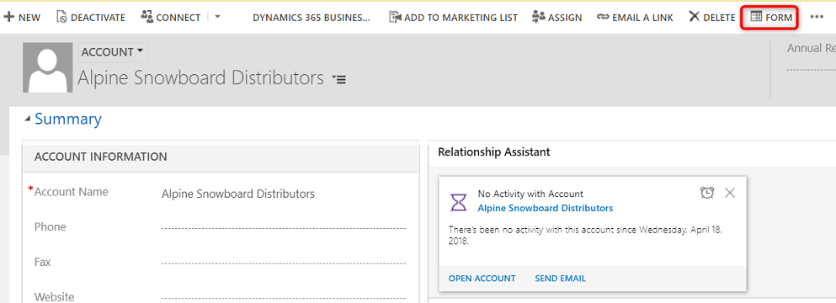Open the CONNECT dropdown arrow

[217, 17]
